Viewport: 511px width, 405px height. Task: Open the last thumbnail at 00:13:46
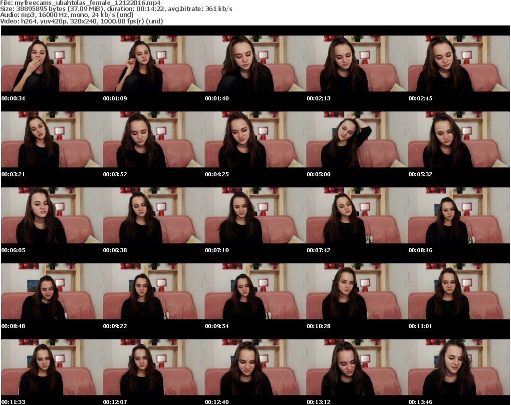[x=459, y=368]
